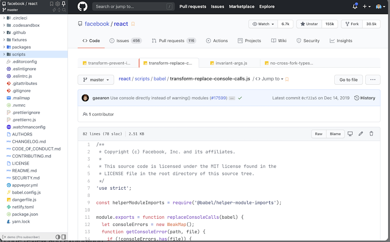390x242 pixels.
Task: Click the green commit status checkmark
Action: [240, 98]
